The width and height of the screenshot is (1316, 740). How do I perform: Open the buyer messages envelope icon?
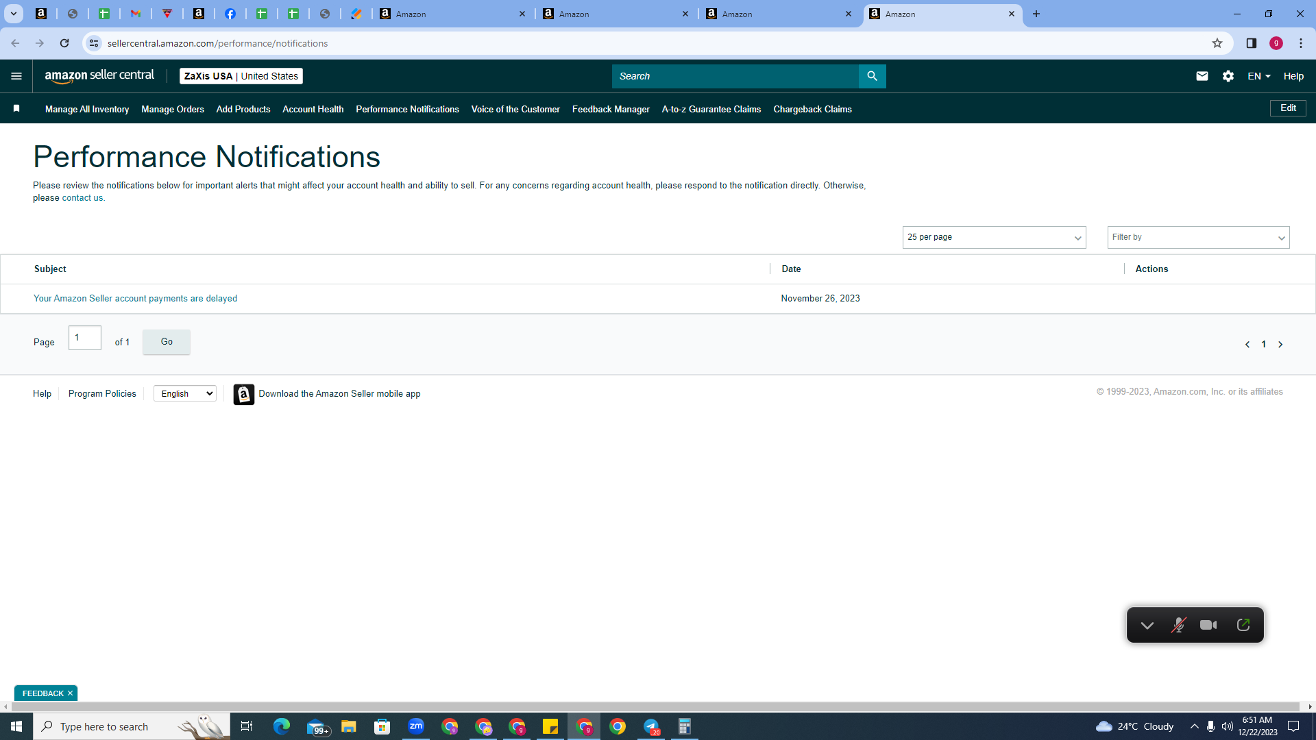click(1202, 76)
